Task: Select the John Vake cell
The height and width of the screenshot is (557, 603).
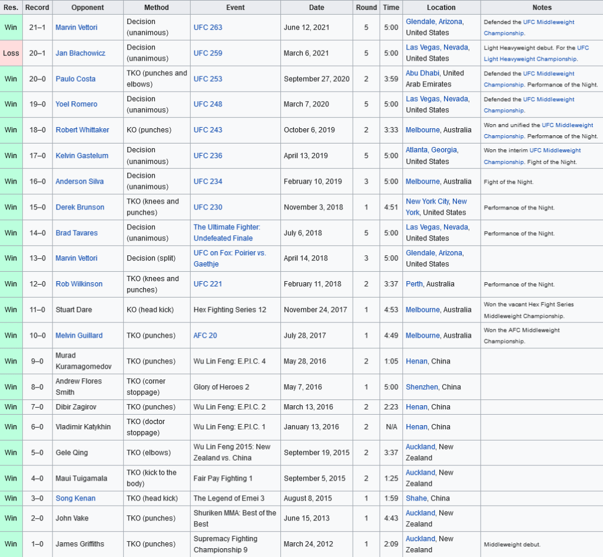Action: point(88,518)
